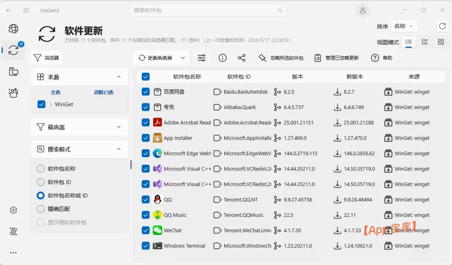Image resolution: width=452 pixels, height=265 pixels.
Task: Open the 名称 sort dropdown
Action: [x=404, y=26]
